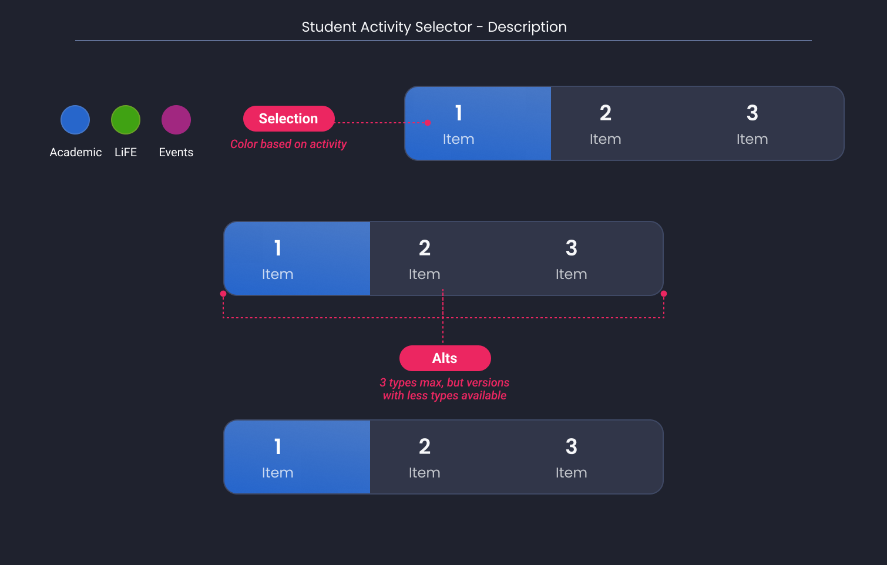The height and width of the screenshot is (565, 887).
Task: Expand Item 2 in the top selector bar
Action: click(x=606, y=123)
